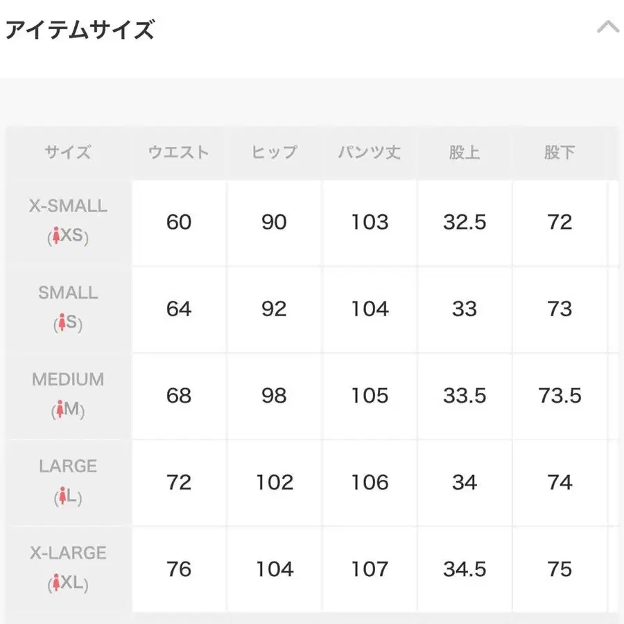The image size is (624, 624).
Task: Click the パンツ丈 column header
Action: [370, 153]
